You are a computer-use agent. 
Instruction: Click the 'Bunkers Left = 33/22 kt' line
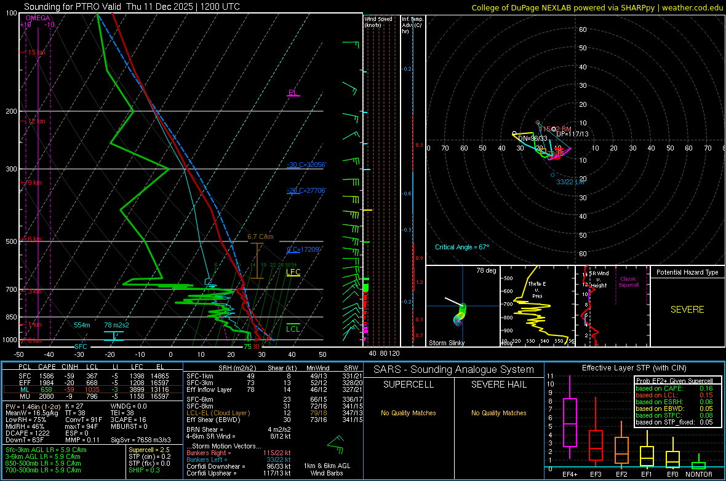coord(239,459)
